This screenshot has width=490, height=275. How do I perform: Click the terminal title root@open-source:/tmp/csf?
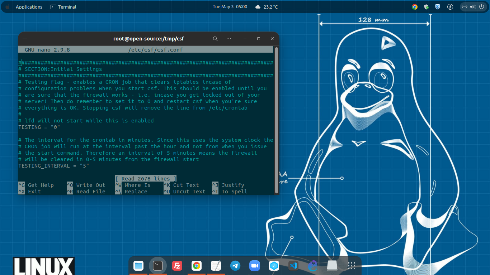[x=149, y=39]
